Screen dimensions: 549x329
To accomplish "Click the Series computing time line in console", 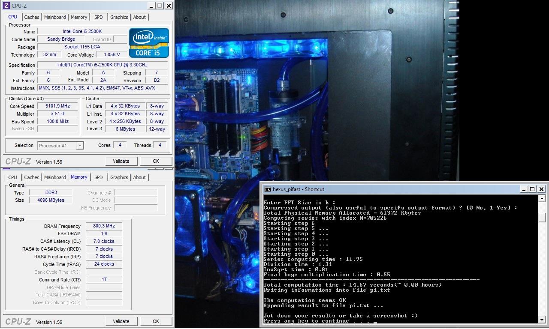I will [x=313, y=259].
